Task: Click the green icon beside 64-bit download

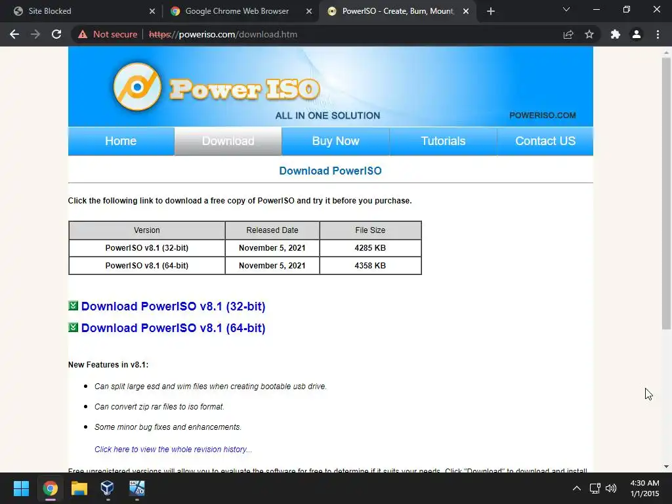Action: tap(73, 327)
